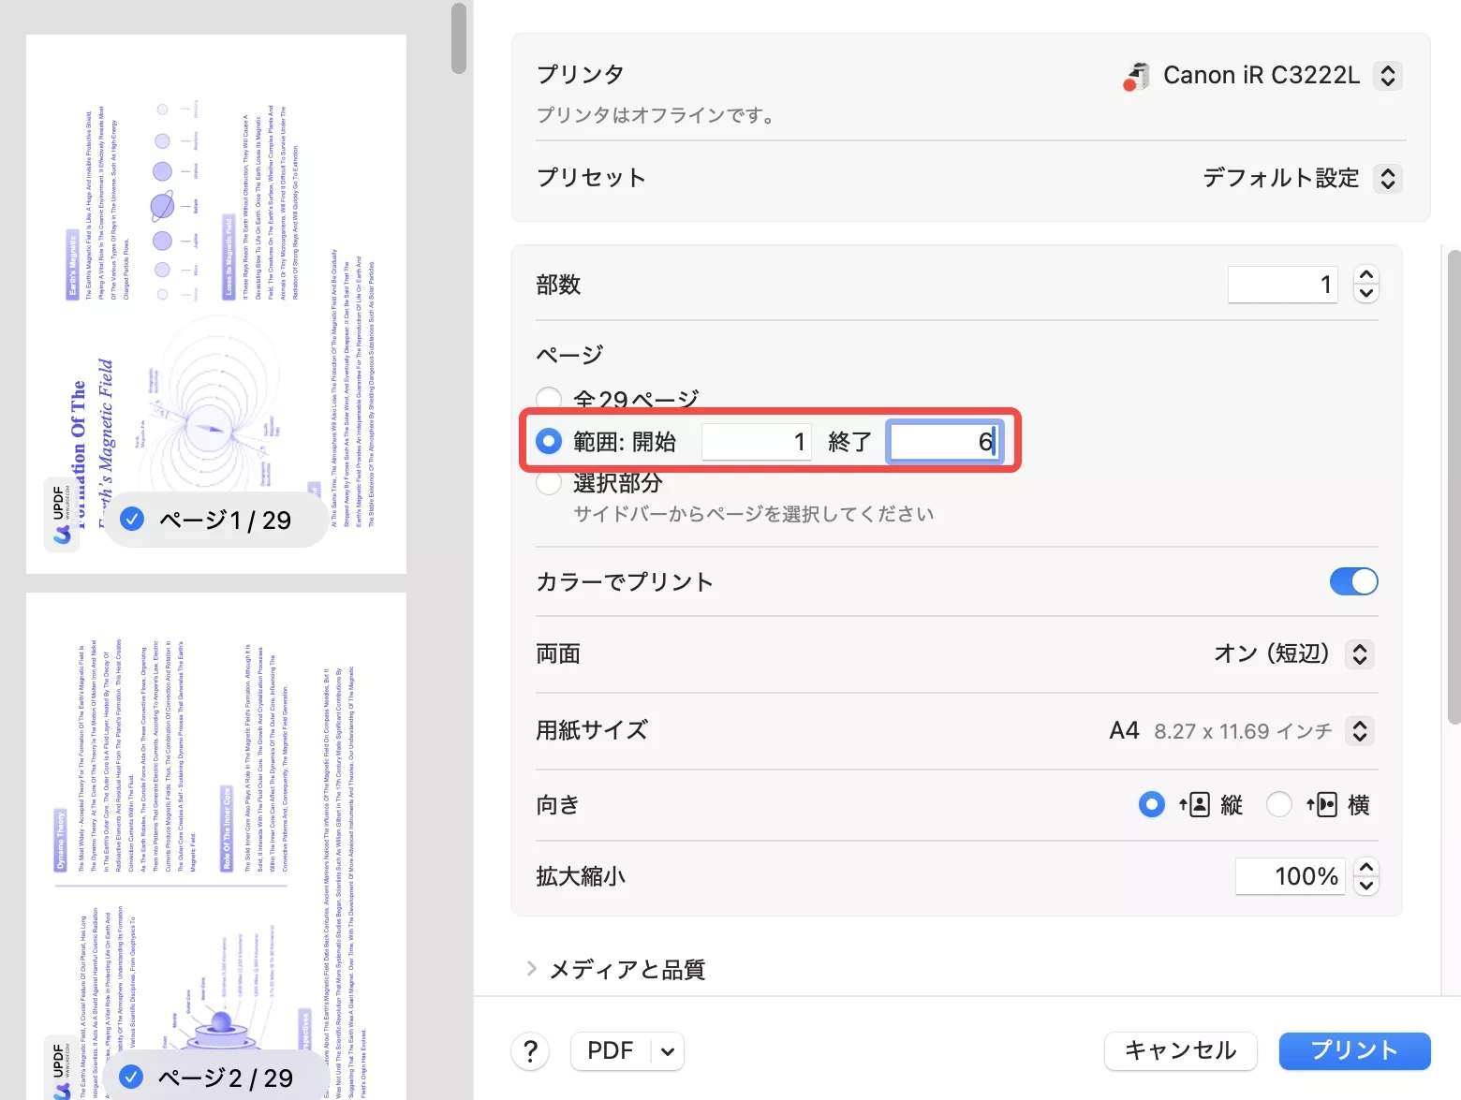Viewport: 1461px width, 1100px height.
Task: Expand the メディアと品質 section
Action: click(x=532, y=969)
